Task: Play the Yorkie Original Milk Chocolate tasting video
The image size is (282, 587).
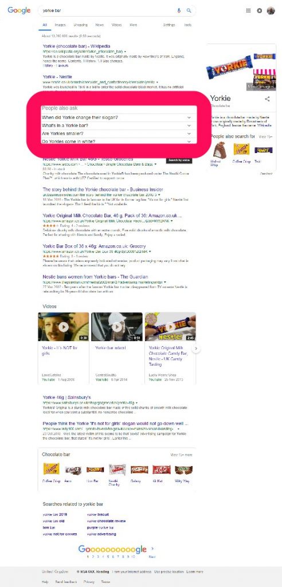Action: 170,327
